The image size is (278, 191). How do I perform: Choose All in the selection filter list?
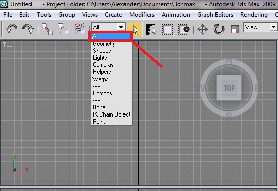pyautogui.click(x=111, y=36)
